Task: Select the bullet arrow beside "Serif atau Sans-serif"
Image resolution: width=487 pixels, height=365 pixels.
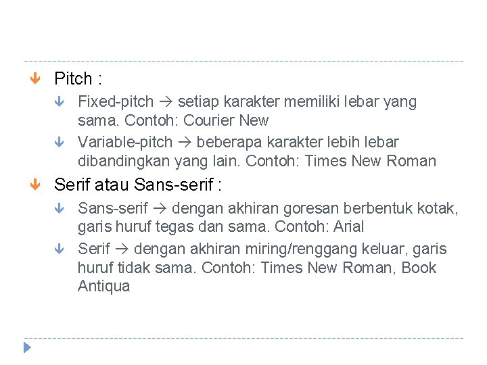Action: click(x=36, y=185)
